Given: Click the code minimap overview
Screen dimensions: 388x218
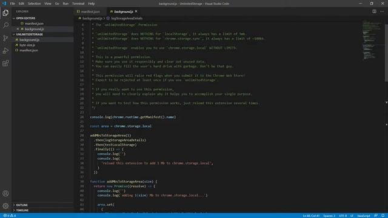Looking at the screenshot, I should click(x=372, y=40).
